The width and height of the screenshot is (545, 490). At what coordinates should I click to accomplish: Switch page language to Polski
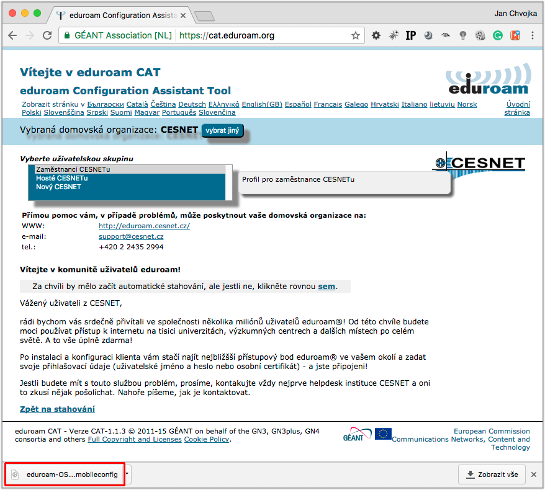31,112
